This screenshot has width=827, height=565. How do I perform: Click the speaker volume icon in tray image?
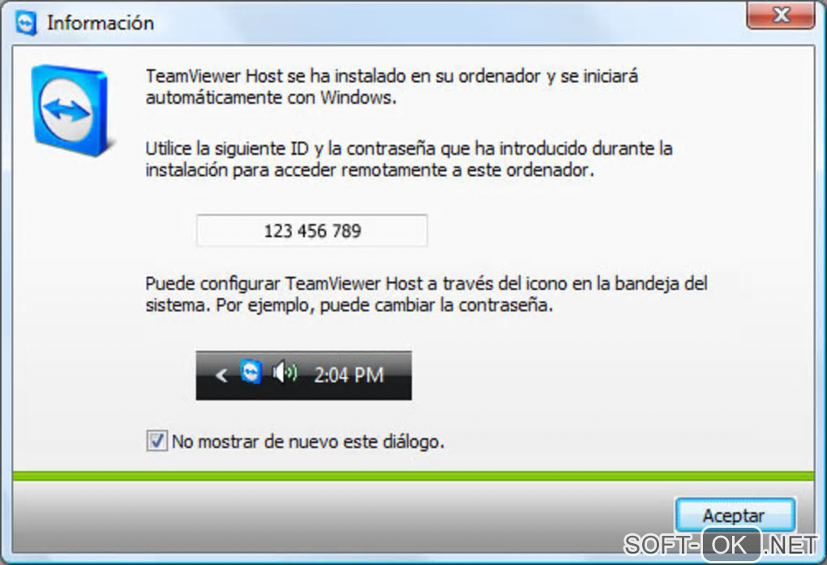(x=285, y=372)
